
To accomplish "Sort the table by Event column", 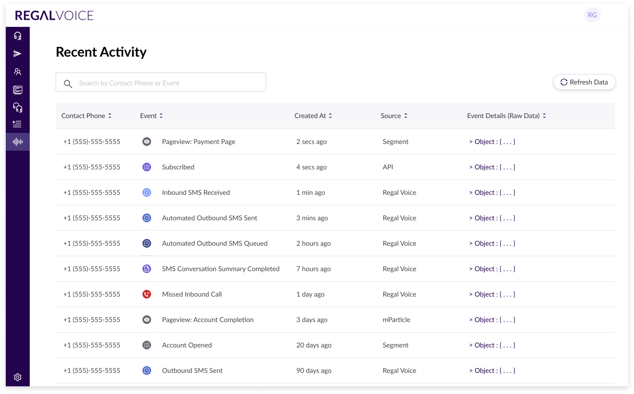I will click(x=152, y=116).
